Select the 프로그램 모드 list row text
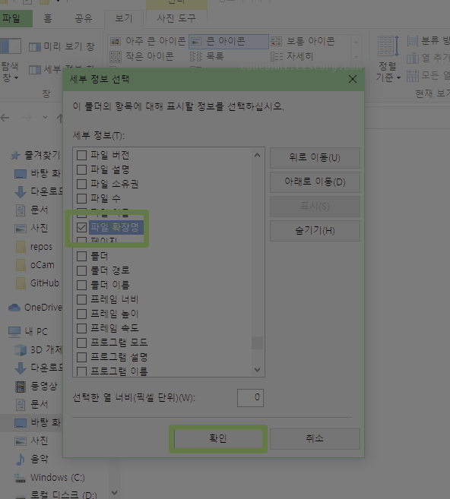 coord(119,343)
